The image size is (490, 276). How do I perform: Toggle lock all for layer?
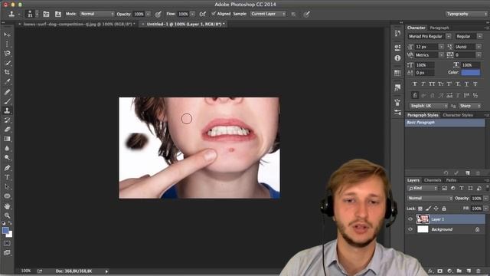444,209
